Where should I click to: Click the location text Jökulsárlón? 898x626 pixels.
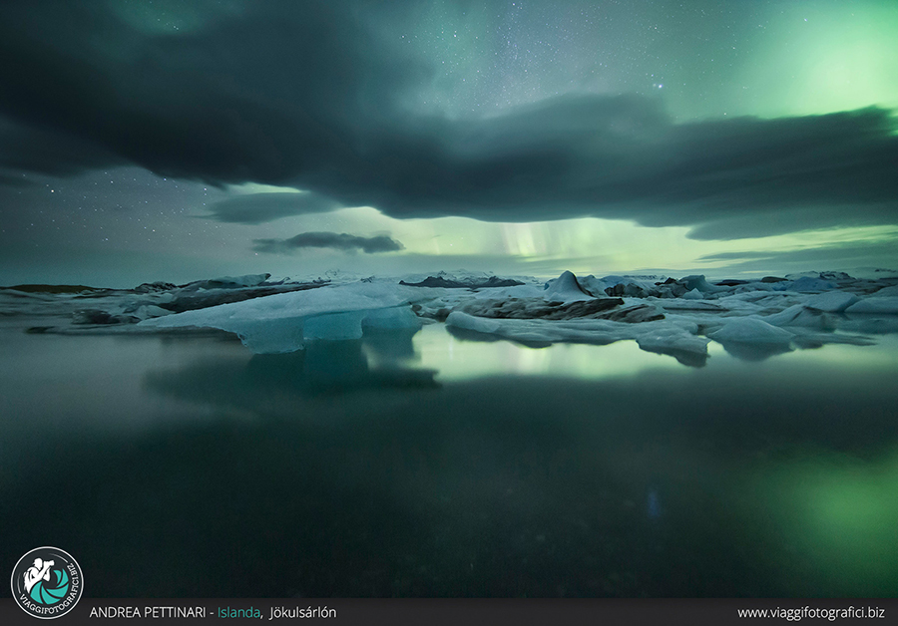tap(303, 612)
